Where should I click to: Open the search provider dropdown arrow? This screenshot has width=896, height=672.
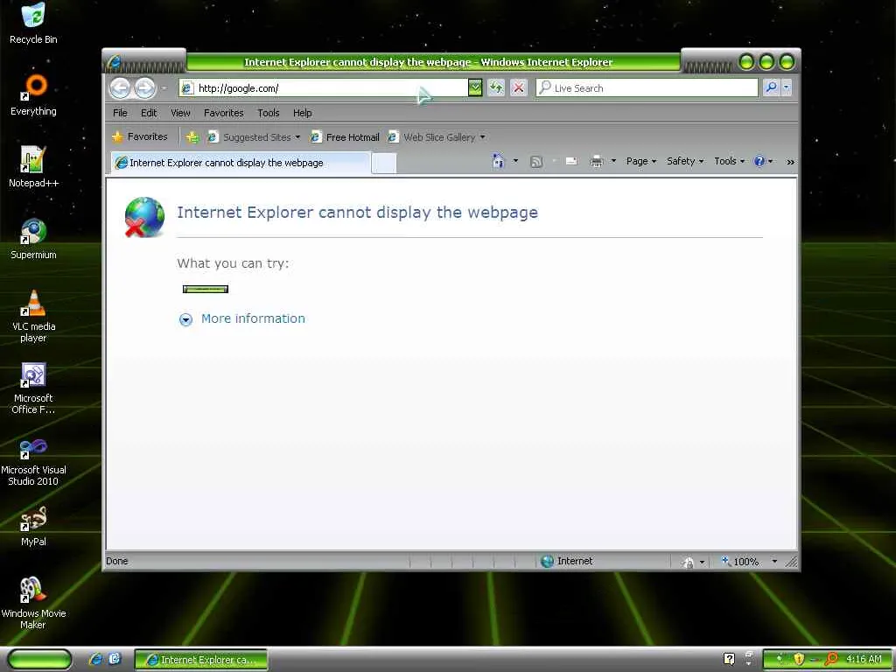point(787,87)
